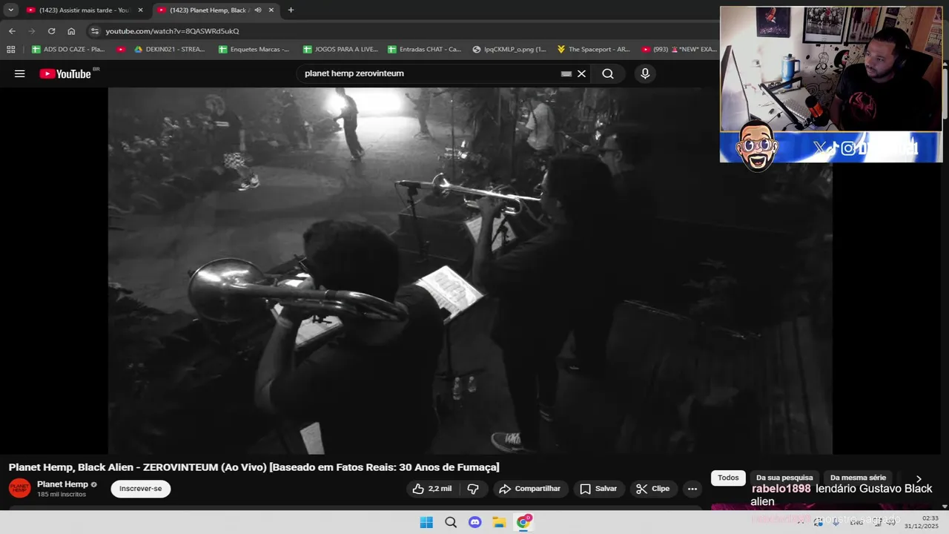The height and width of the screenshot is (534, 949).
Task: Go back in browser history
Action: pos(12,31)
